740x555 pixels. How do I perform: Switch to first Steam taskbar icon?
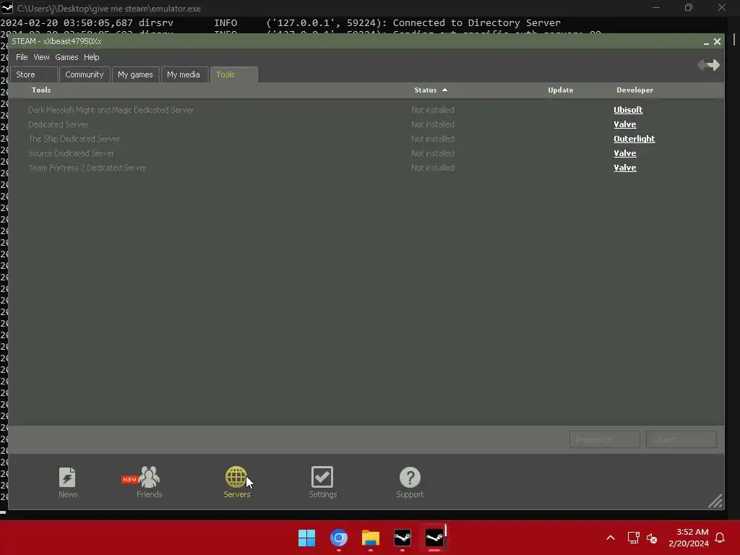(x=402, y=538)
